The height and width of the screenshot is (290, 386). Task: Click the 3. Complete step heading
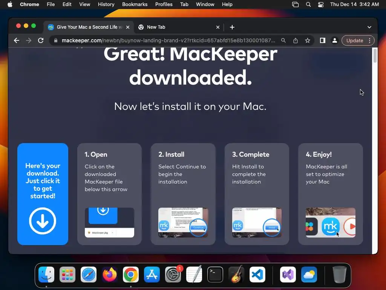[x=251, y=154]
